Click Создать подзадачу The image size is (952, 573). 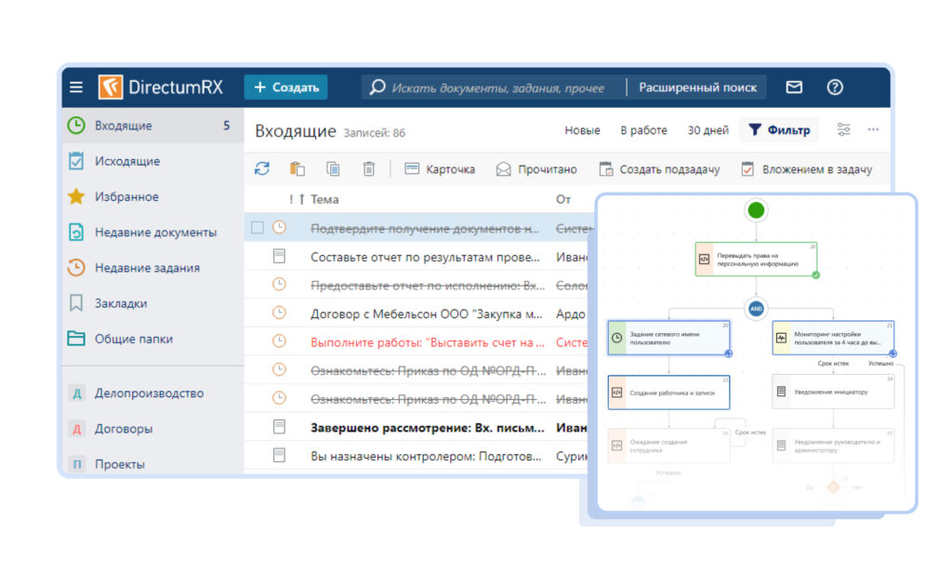(x=659, y=169)
